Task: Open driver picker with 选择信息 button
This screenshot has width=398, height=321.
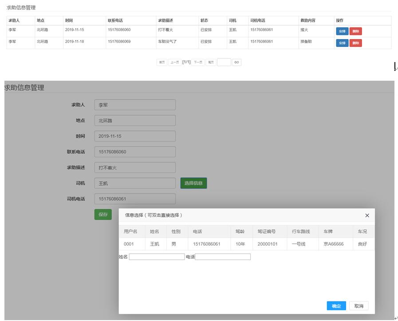Action: click(193, 183)
